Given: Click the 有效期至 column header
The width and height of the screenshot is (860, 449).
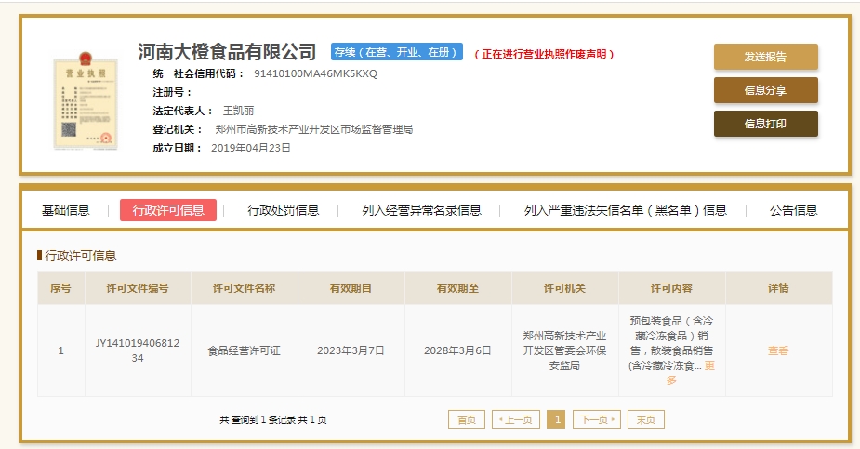Looking at the screenshot, I should pyautogui.click(x=458, y=288).
